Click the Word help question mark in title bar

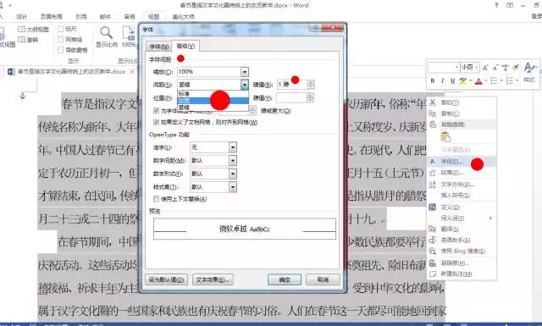coord(496,5)
